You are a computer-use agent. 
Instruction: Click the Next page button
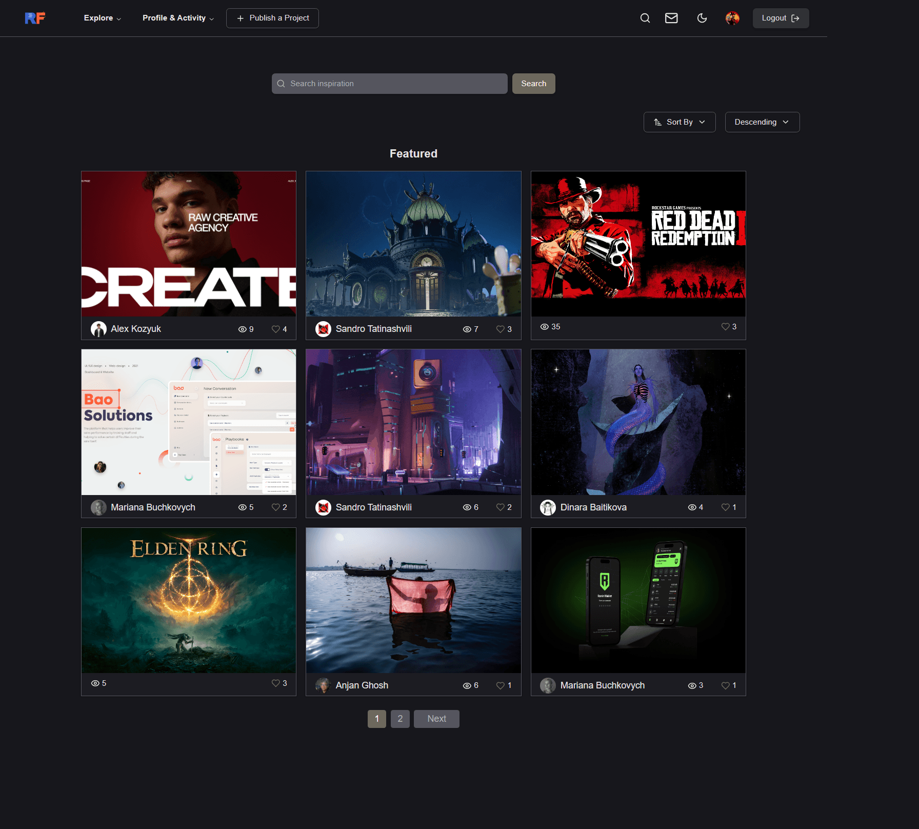point(436,719)
